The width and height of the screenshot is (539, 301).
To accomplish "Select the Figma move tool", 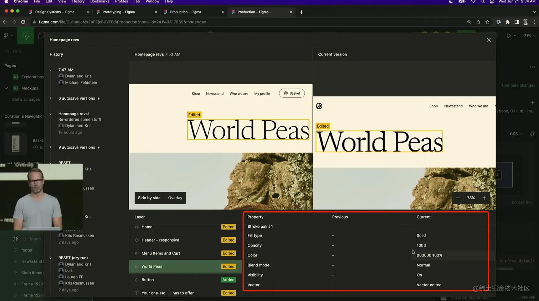I will click(26, 36).
